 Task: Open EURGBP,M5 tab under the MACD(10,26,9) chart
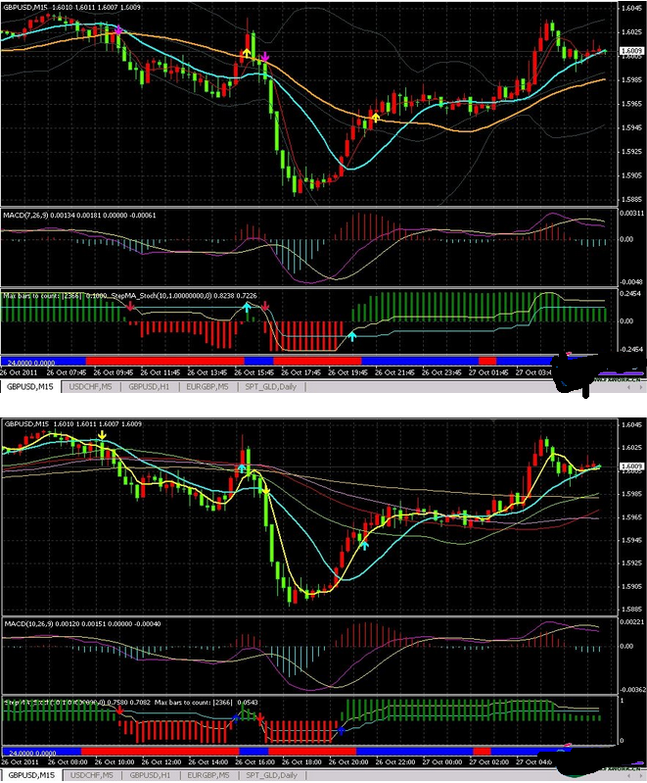click(208, 775)
